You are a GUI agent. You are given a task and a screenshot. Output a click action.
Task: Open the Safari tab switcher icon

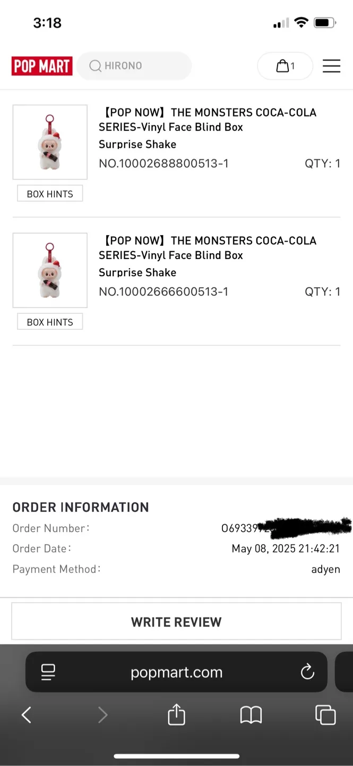[x=325, y=714]
